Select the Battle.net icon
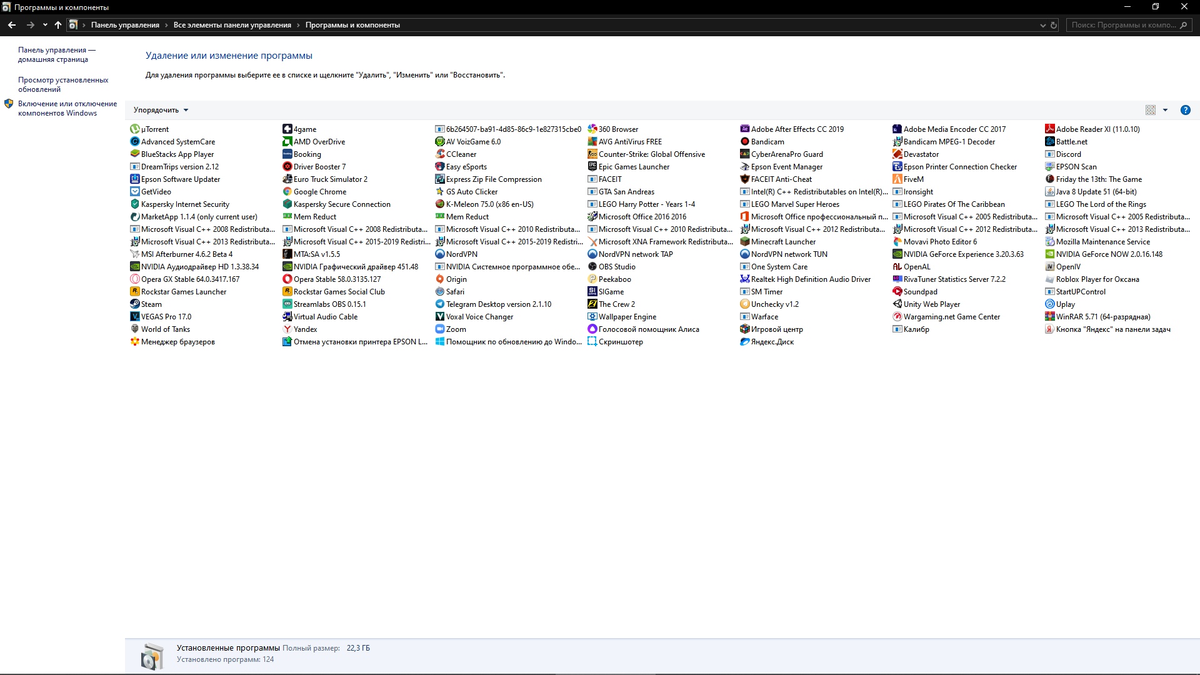The height and width of the screenshot is (675, 1200). (1049, 142)
